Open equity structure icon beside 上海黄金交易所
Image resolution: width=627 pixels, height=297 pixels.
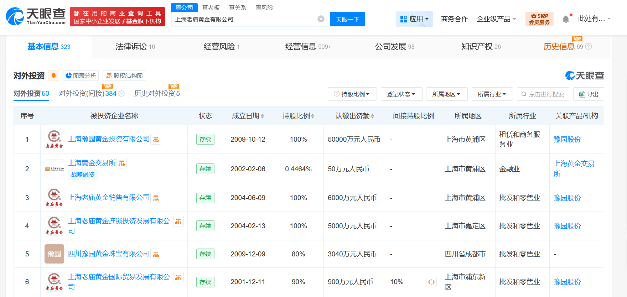tap(122, 163)
